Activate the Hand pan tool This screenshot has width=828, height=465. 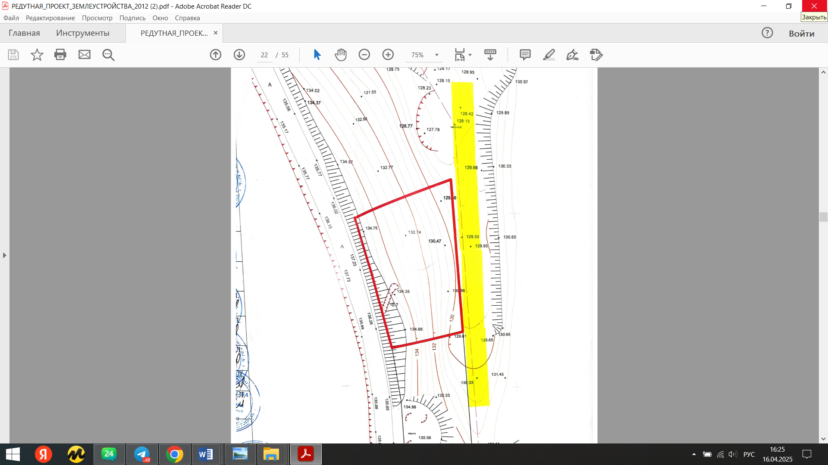click(341, 55)
